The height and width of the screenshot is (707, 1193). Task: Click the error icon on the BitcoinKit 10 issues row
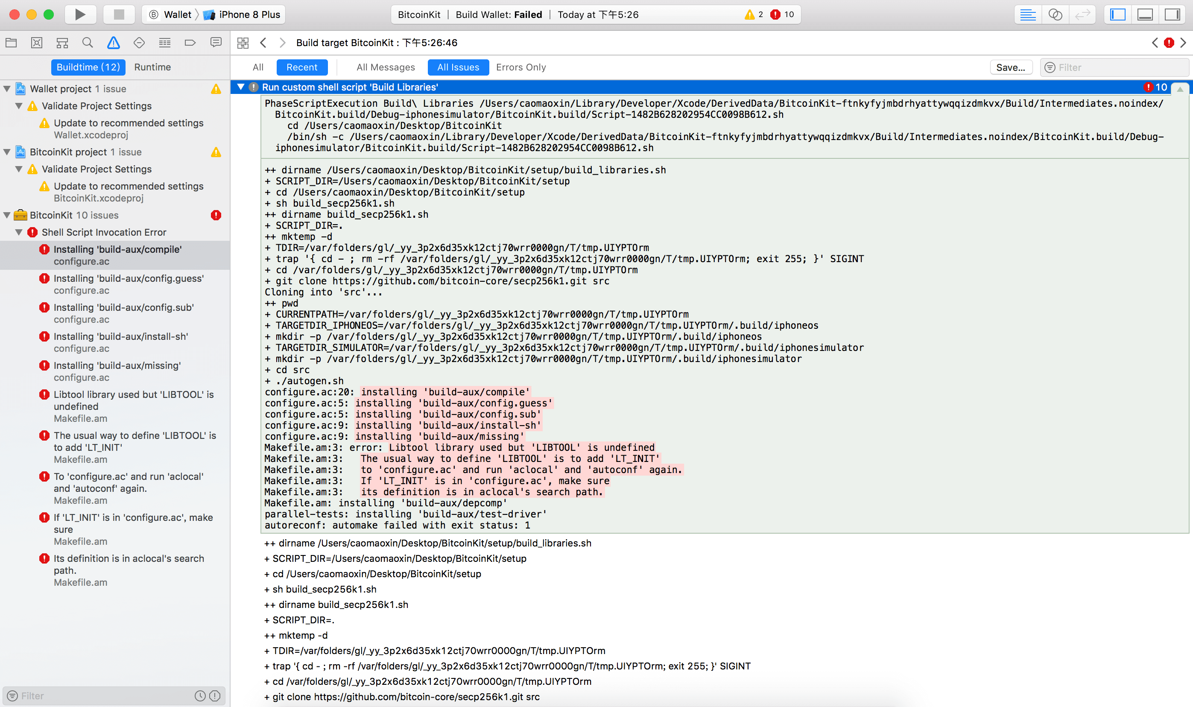[216, 215]
